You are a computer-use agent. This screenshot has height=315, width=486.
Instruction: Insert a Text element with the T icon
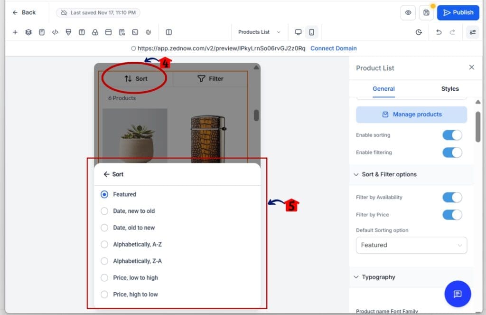point(81,32)
